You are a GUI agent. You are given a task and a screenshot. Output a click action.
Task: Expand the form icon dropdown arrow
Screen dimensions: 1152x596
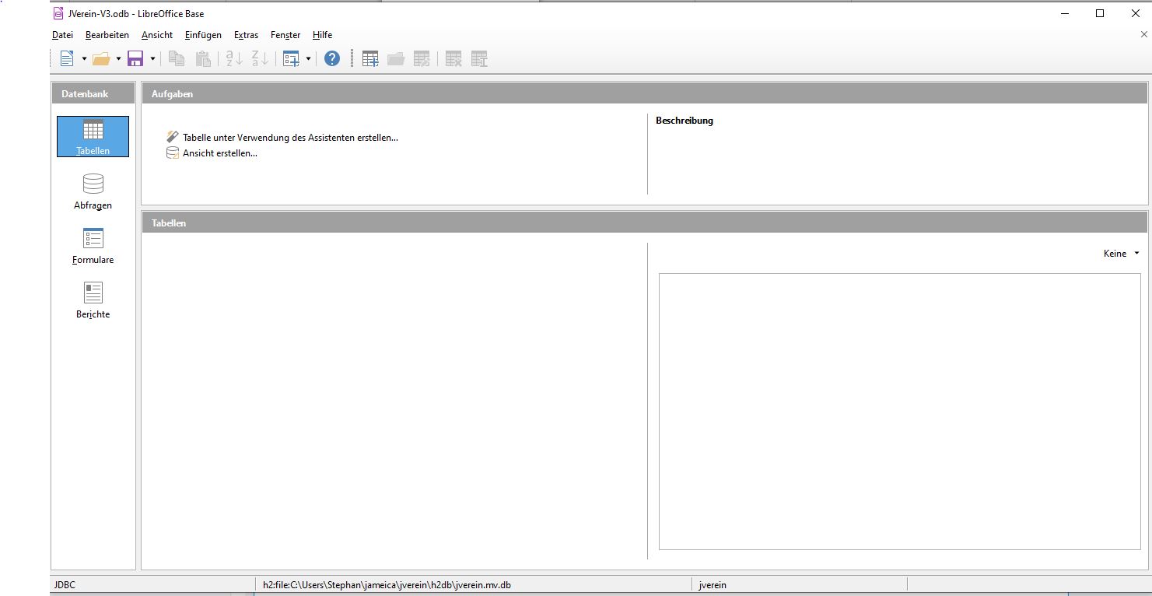point(308,59)
